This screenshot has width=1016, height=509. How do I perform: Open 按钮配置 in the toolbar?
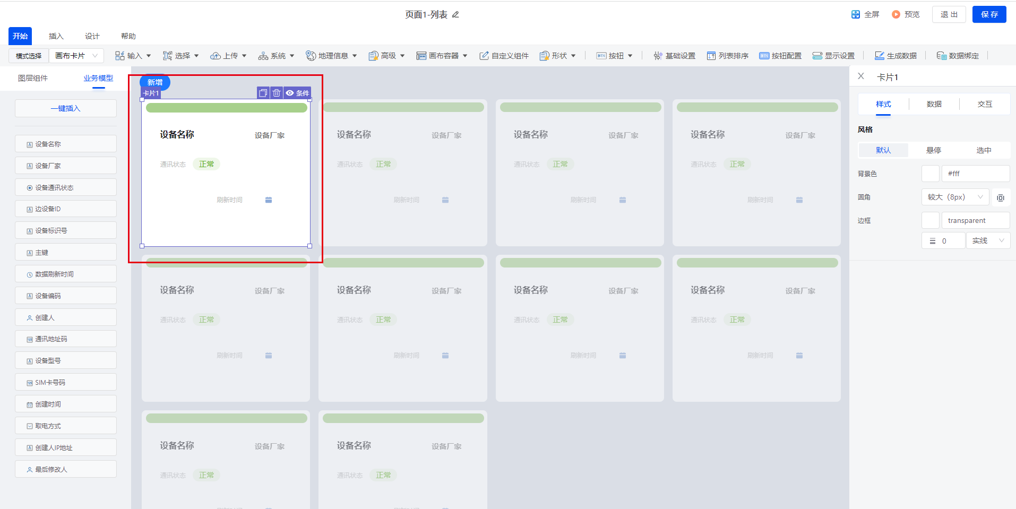coord(780,56)
